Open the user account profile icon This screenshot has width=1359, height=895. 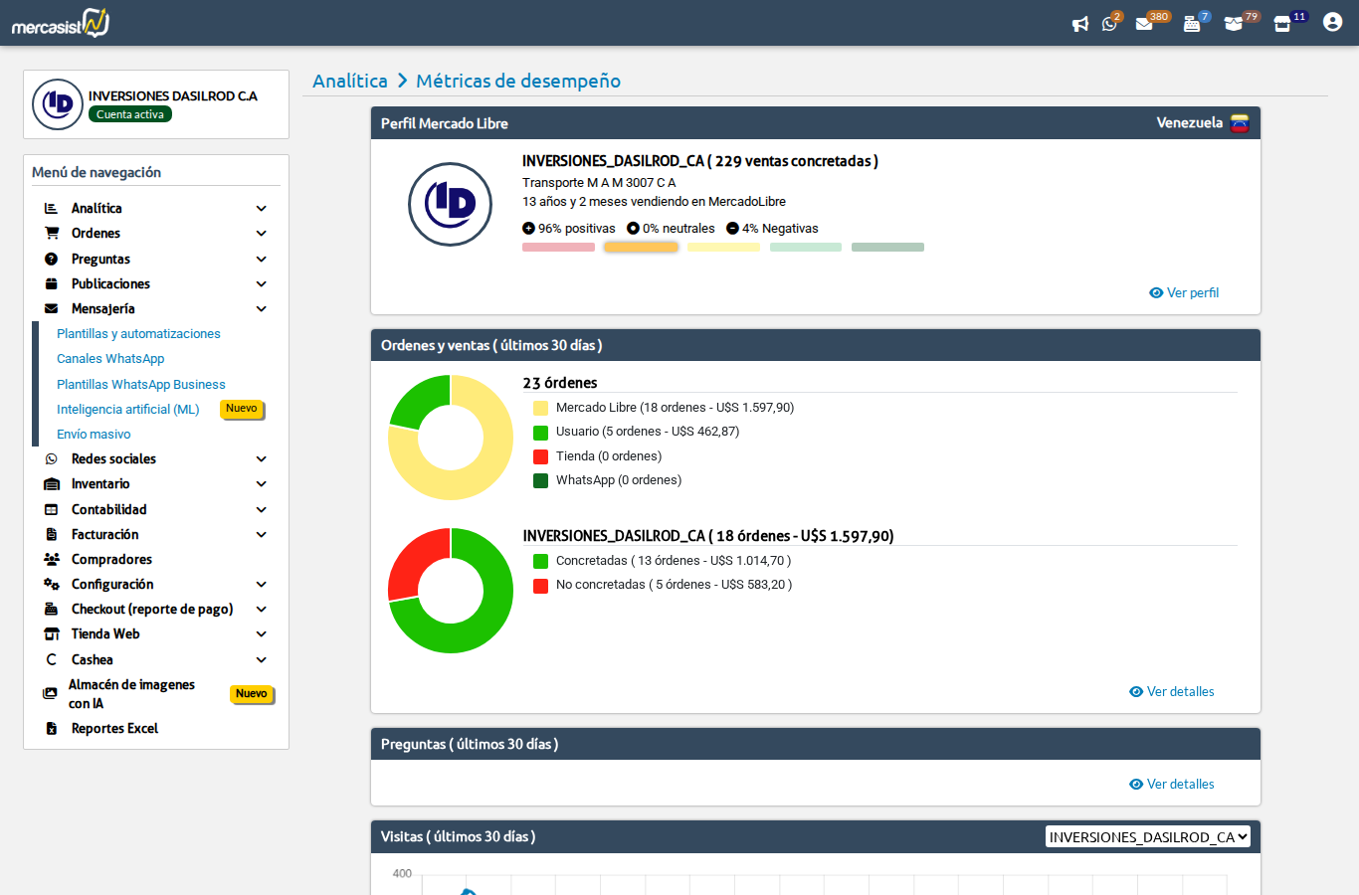point(1332,22)
